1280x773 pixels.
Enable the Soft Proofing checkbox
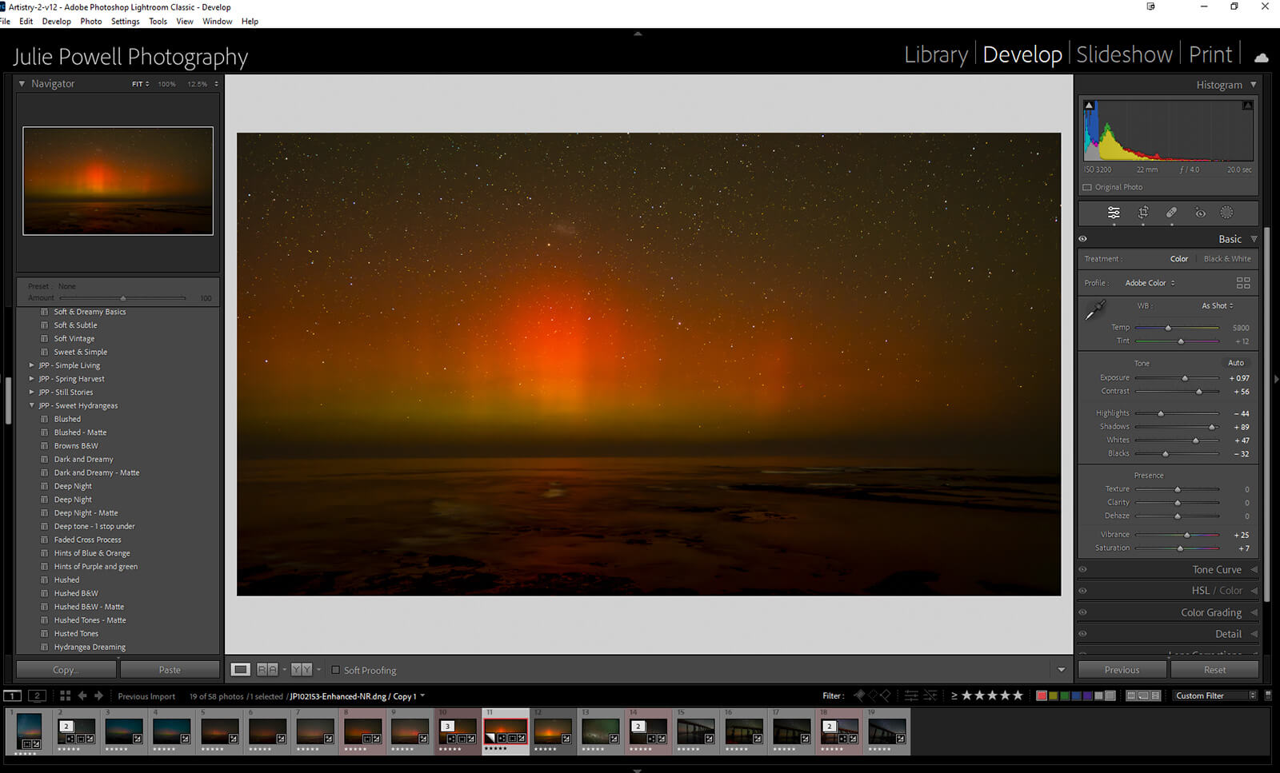[x=336, y=670]
